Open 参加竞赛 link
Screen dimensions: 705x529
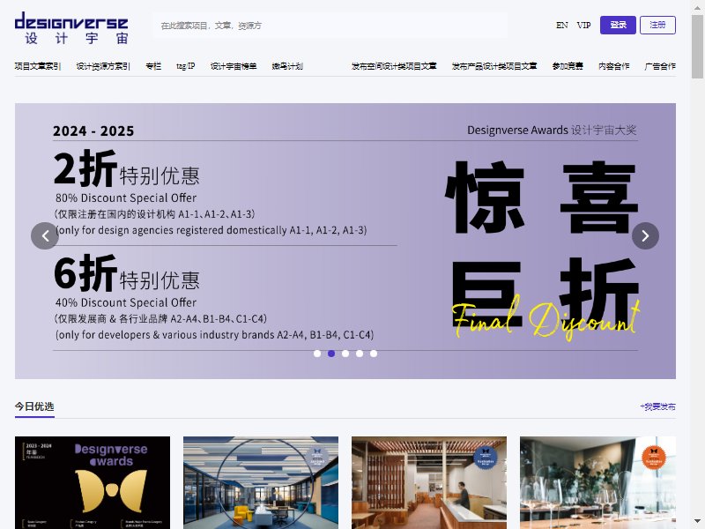click(568, 66)
